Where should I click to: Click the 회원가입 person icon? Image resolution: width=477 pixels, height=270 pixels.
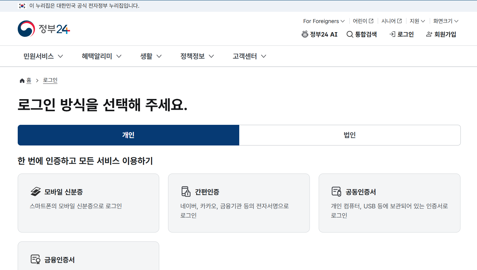[x=429, y=34]
